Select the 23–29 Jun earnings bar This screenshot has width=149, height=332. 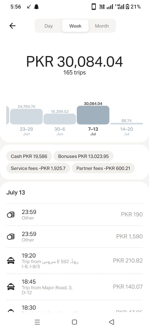point(26,116)
